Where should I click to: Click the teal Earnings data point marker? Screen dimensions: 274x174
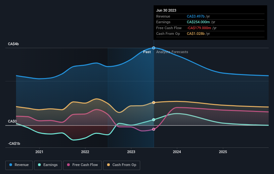click(x=154, y=120)
